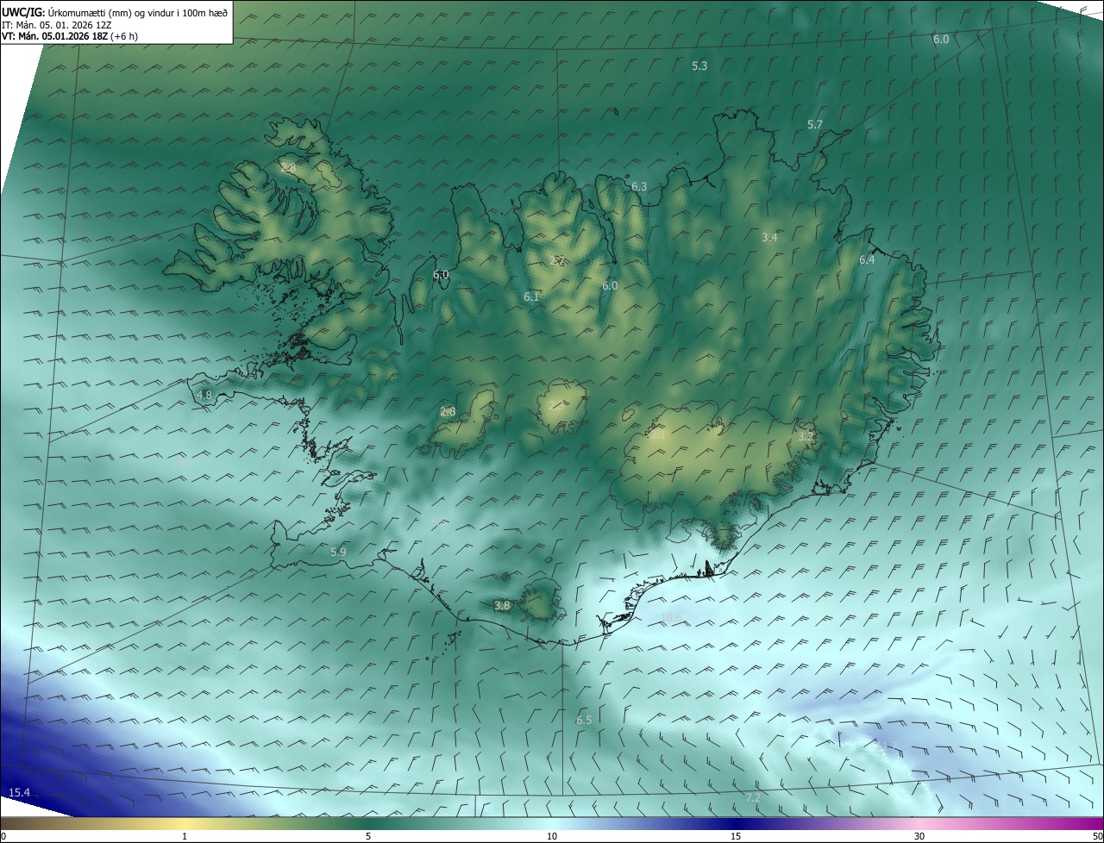
Task: Click the 6.3 value on the map
Action: (x=639, y=186)
